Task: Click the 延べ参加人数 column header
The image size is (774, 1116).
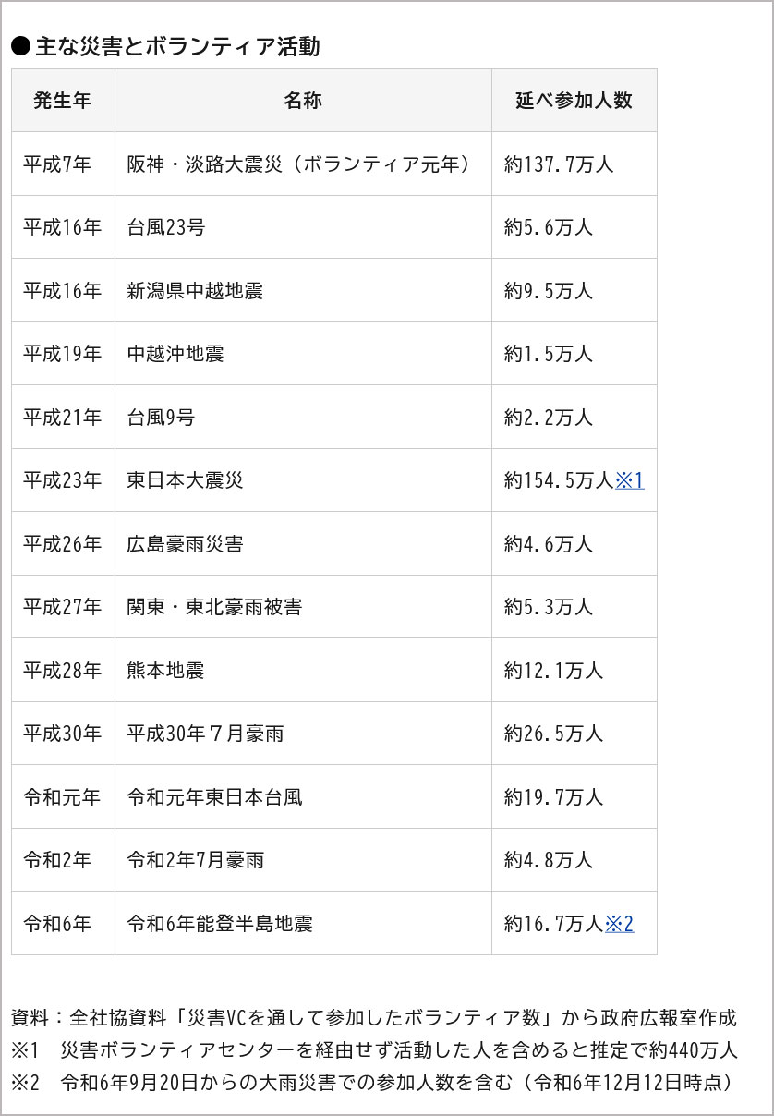Action: 574,101
